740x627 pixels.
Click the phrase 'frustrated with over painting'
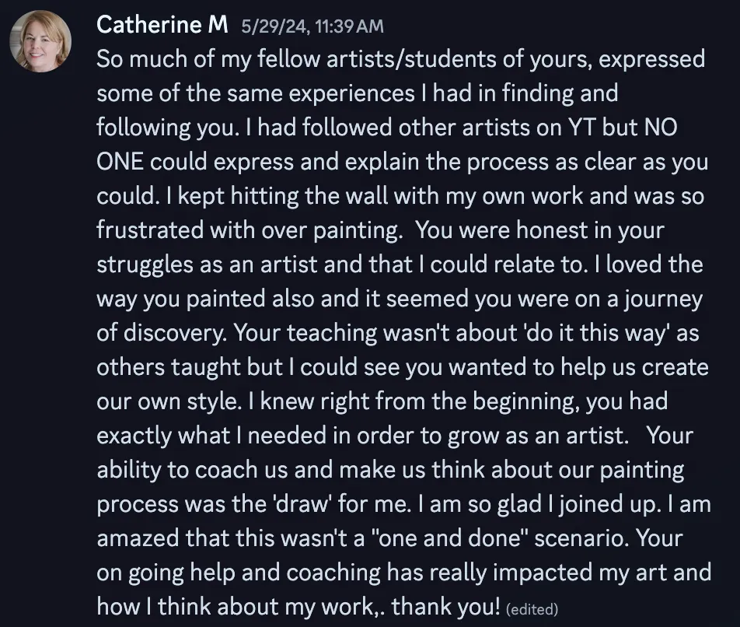point(248,230)
